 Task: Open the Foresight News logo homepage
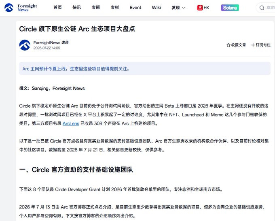point(21,8)
